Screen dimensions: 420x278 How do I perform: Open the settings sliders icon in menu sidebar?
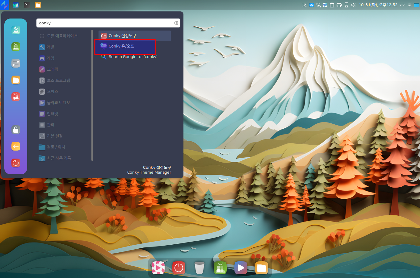[16, 63]
